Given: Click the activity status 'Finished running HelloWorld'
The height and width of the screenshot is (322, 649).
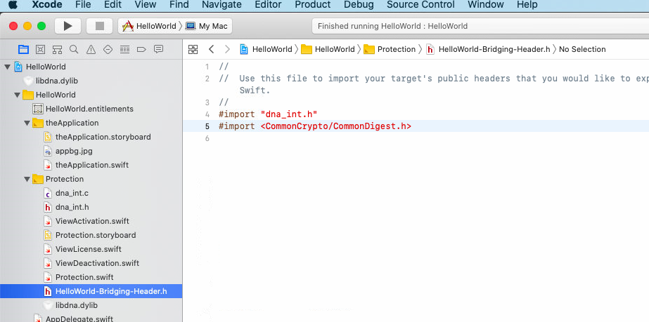Looking at the screenshot, I should (x=392, y=26).
